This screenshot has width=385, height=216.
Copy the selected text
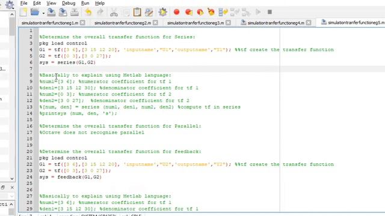[x=126, y=12]
